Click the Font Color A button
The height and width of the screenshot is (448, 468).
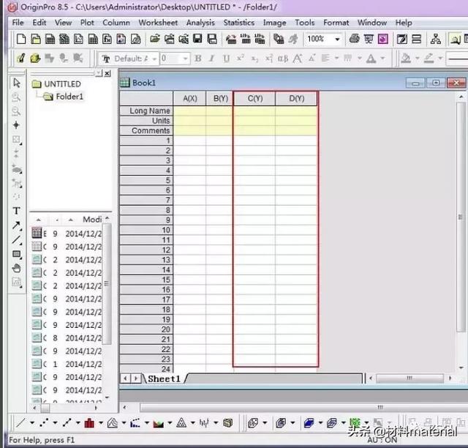[371, 59]
